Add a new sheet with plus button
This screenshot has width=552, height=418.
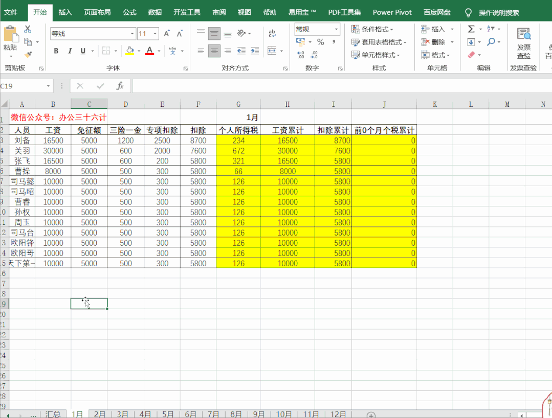(x=371, y=415)
